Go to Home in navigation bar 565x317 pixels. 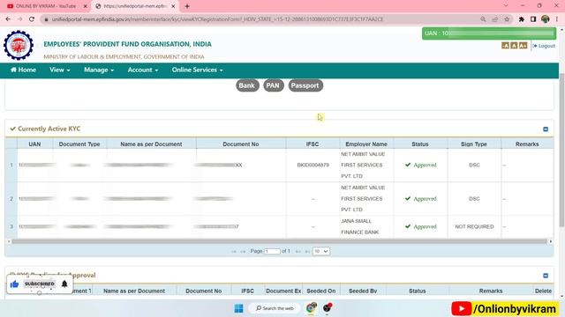[x=24, y=70]
